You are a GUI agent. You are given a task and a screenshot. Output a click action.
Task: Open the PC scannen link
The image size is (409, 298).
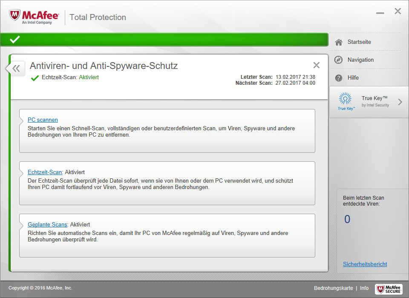pyautogui.click(x=43, y=120)
